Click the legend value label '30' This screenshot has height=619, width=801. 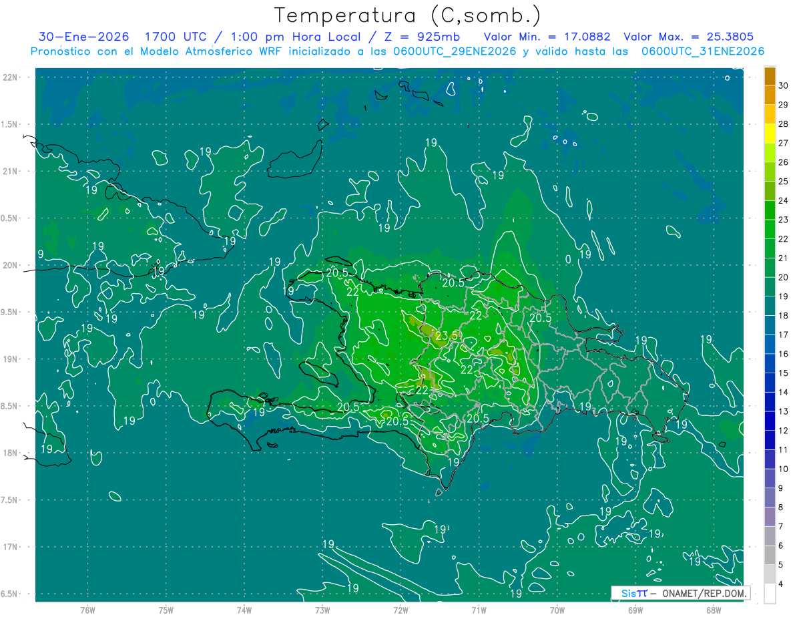click(x=784, y=85)
